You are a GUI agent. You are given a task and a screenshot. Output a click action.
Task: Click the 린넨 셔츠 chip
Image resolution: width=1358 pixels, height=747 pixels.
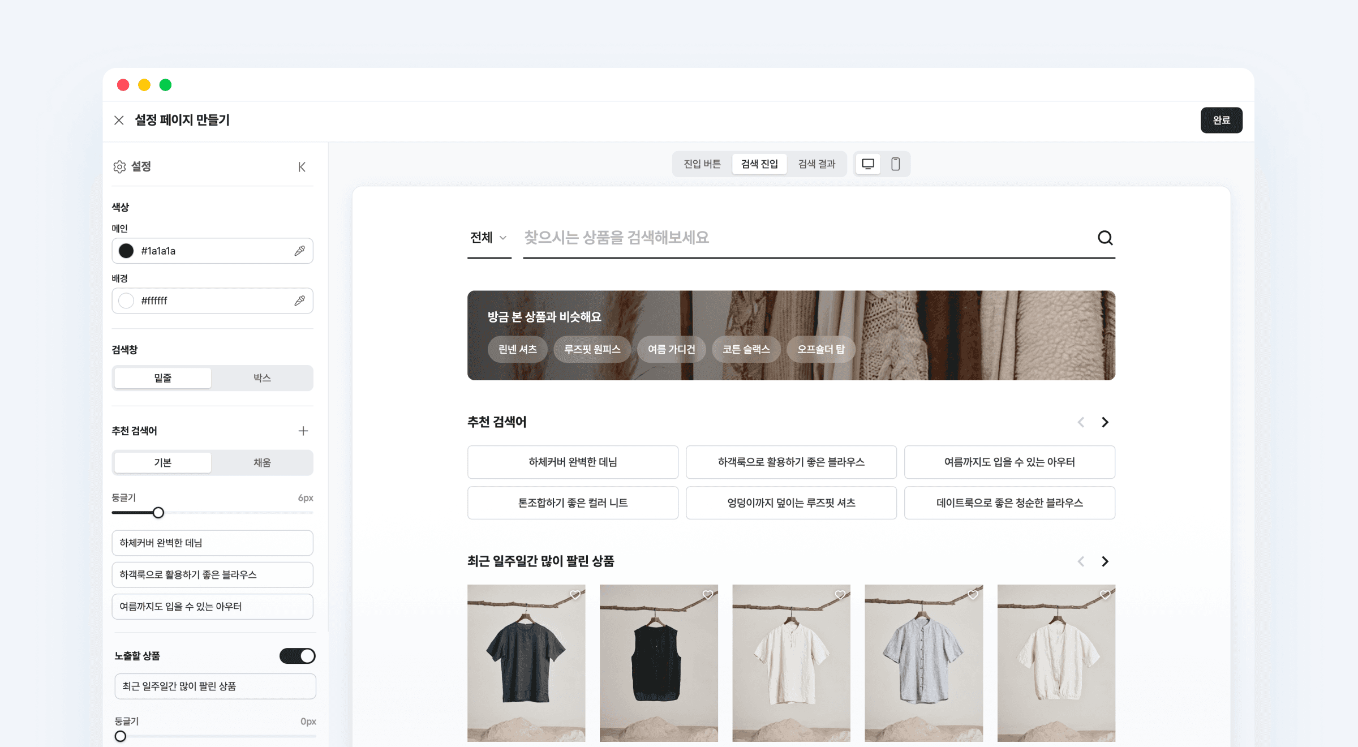(517, 349)
